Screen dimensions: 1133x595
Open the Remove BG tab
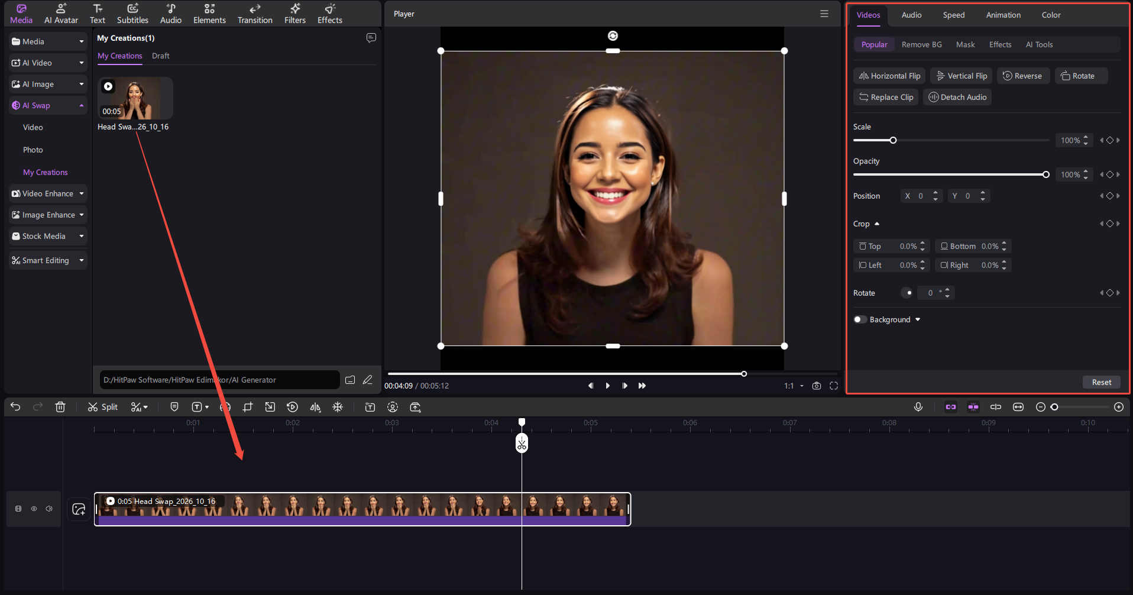[x=921, y=44]
